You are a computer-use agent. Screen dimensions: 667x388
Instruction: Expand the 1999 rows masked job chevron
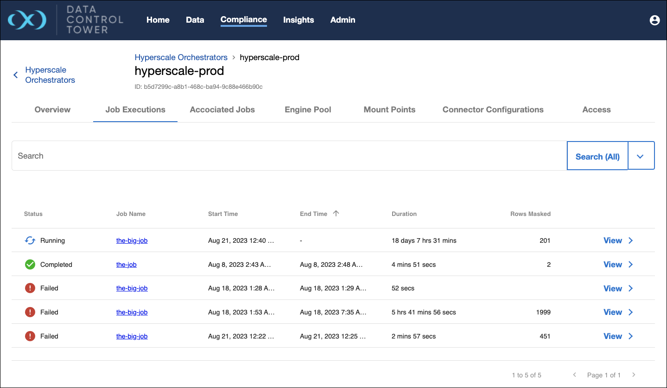pyautogui.click(x=630, y=313)
